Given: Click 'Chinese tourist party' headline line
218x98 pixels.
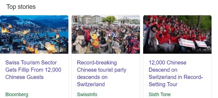Looking at the screenshot, I should [x=102, y=70].
